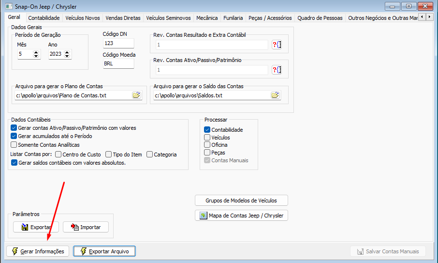The width and height of the screenshot is (438, 263).
Task: Check Centro de Custo listing option
Action: coord(58,155)
